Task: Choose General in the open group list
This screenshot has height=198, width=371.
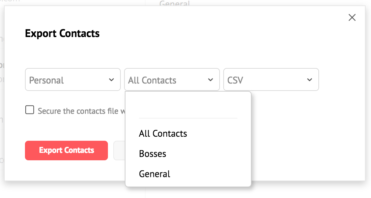Action: point(154,174)
